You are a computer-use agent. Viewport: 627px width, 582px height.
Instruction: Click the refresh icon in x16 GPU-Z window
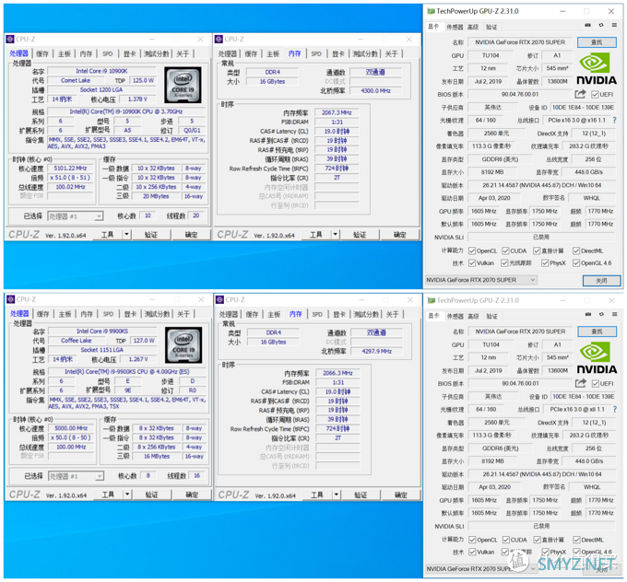click(x=601, y=25)
